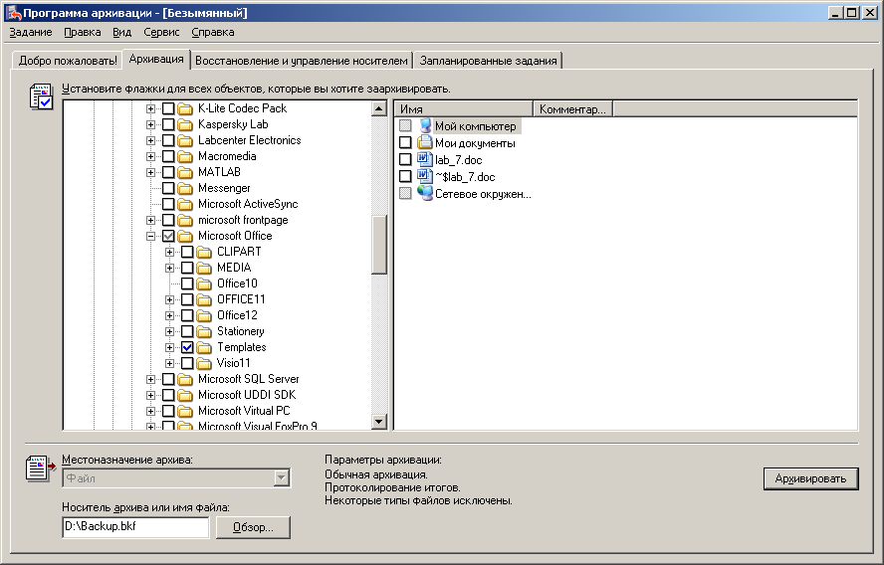This screenshot has width=884, height=565.
Task: Expand the Microsoft Virtual PC node
Action: tap(150, 411)
